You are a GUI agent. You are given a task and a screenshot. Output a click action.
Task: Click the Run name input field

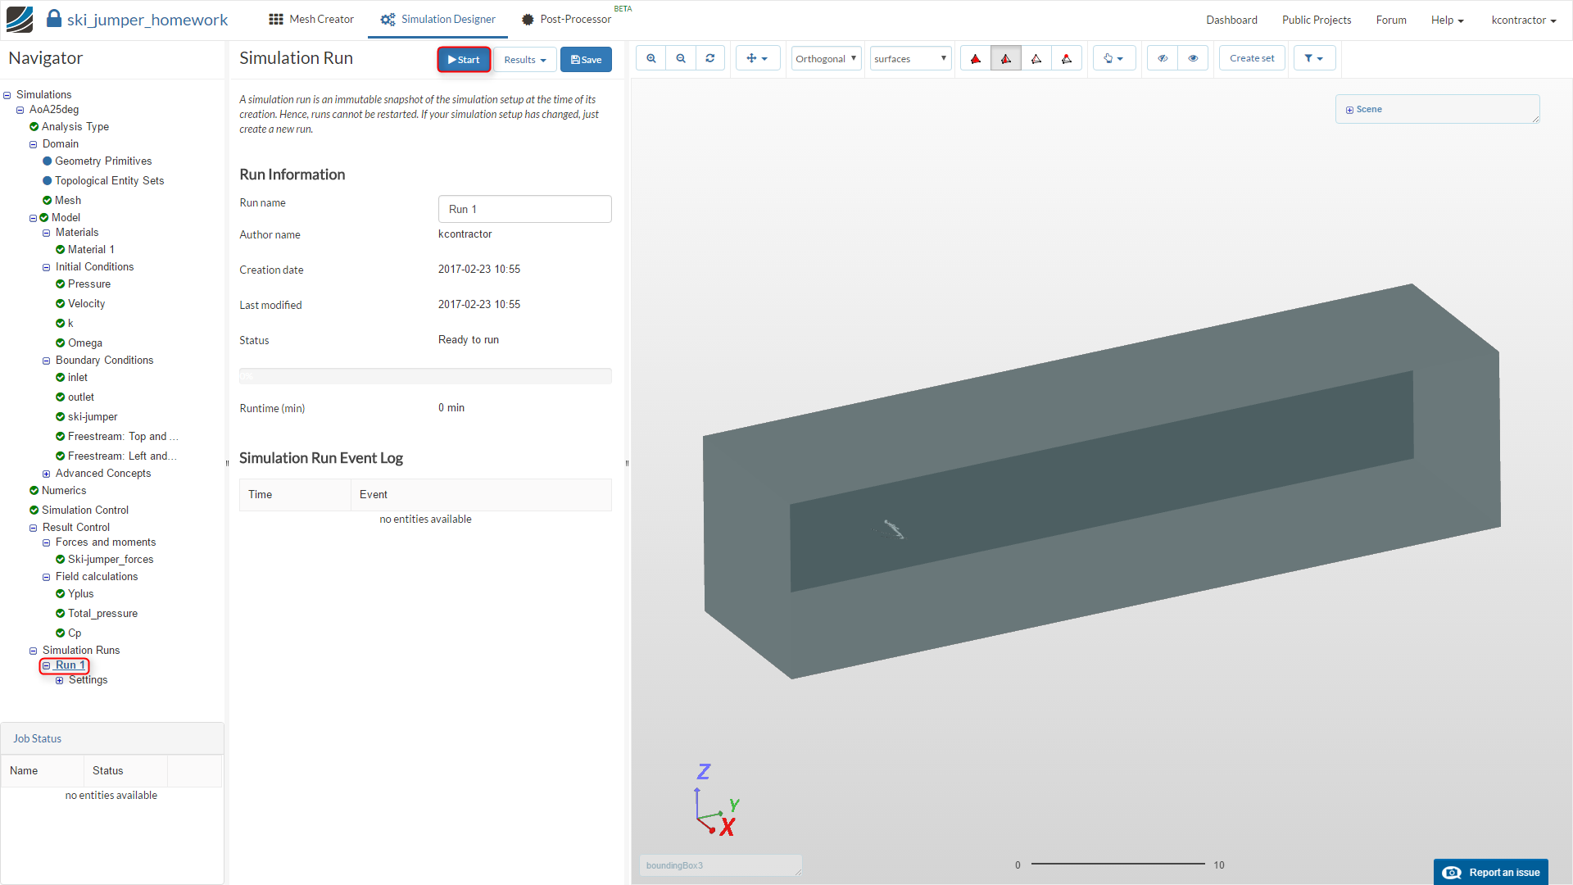(524, 209)
